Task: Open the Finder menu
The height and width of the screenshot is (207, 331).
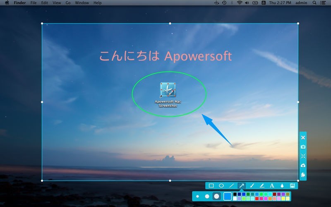Action: 20,3
